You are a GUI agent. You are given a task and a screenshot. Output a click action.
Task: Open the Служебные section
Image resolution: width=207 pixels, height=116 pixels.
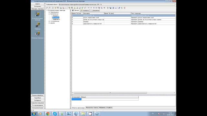click(38, 98)
